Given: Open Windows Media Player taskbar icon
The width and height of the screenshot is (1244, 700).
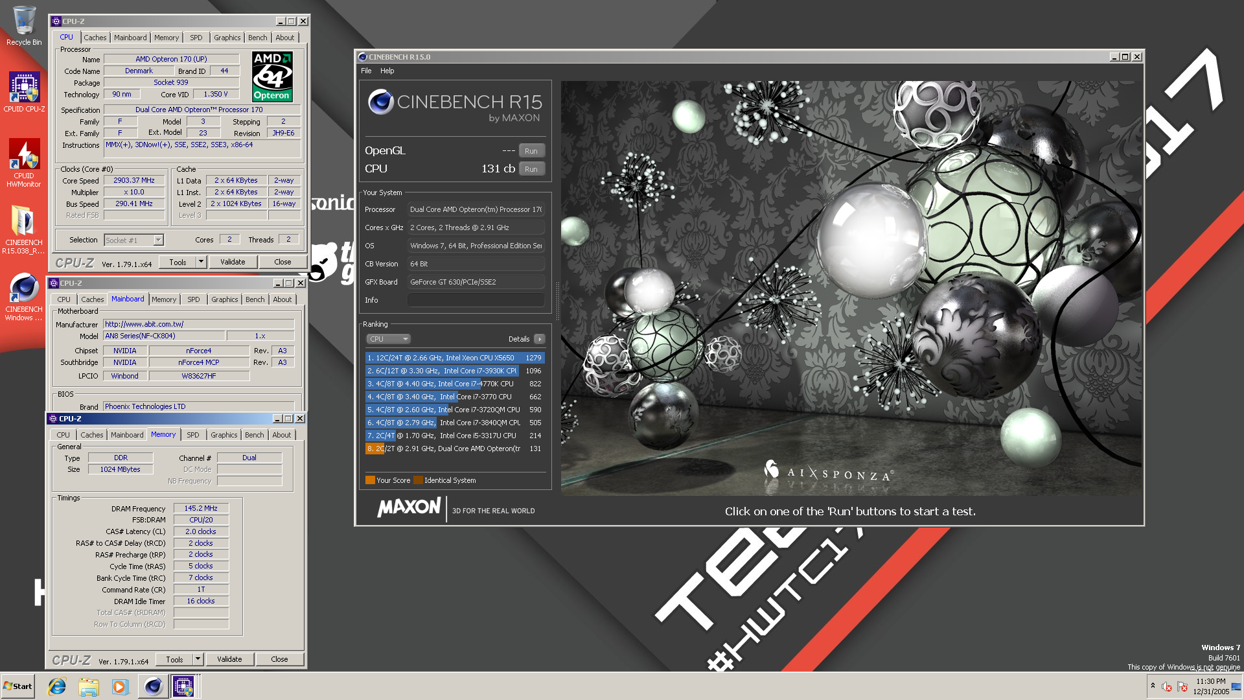Looking at the screenshot, I should point(120,686).
